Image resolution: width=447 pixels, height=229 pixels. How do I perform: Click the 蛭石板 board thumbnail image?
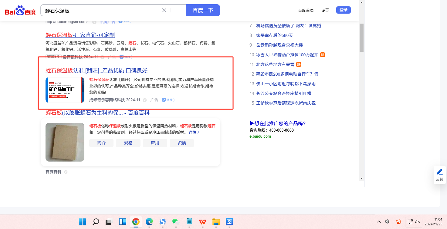(x=65, y=142)
